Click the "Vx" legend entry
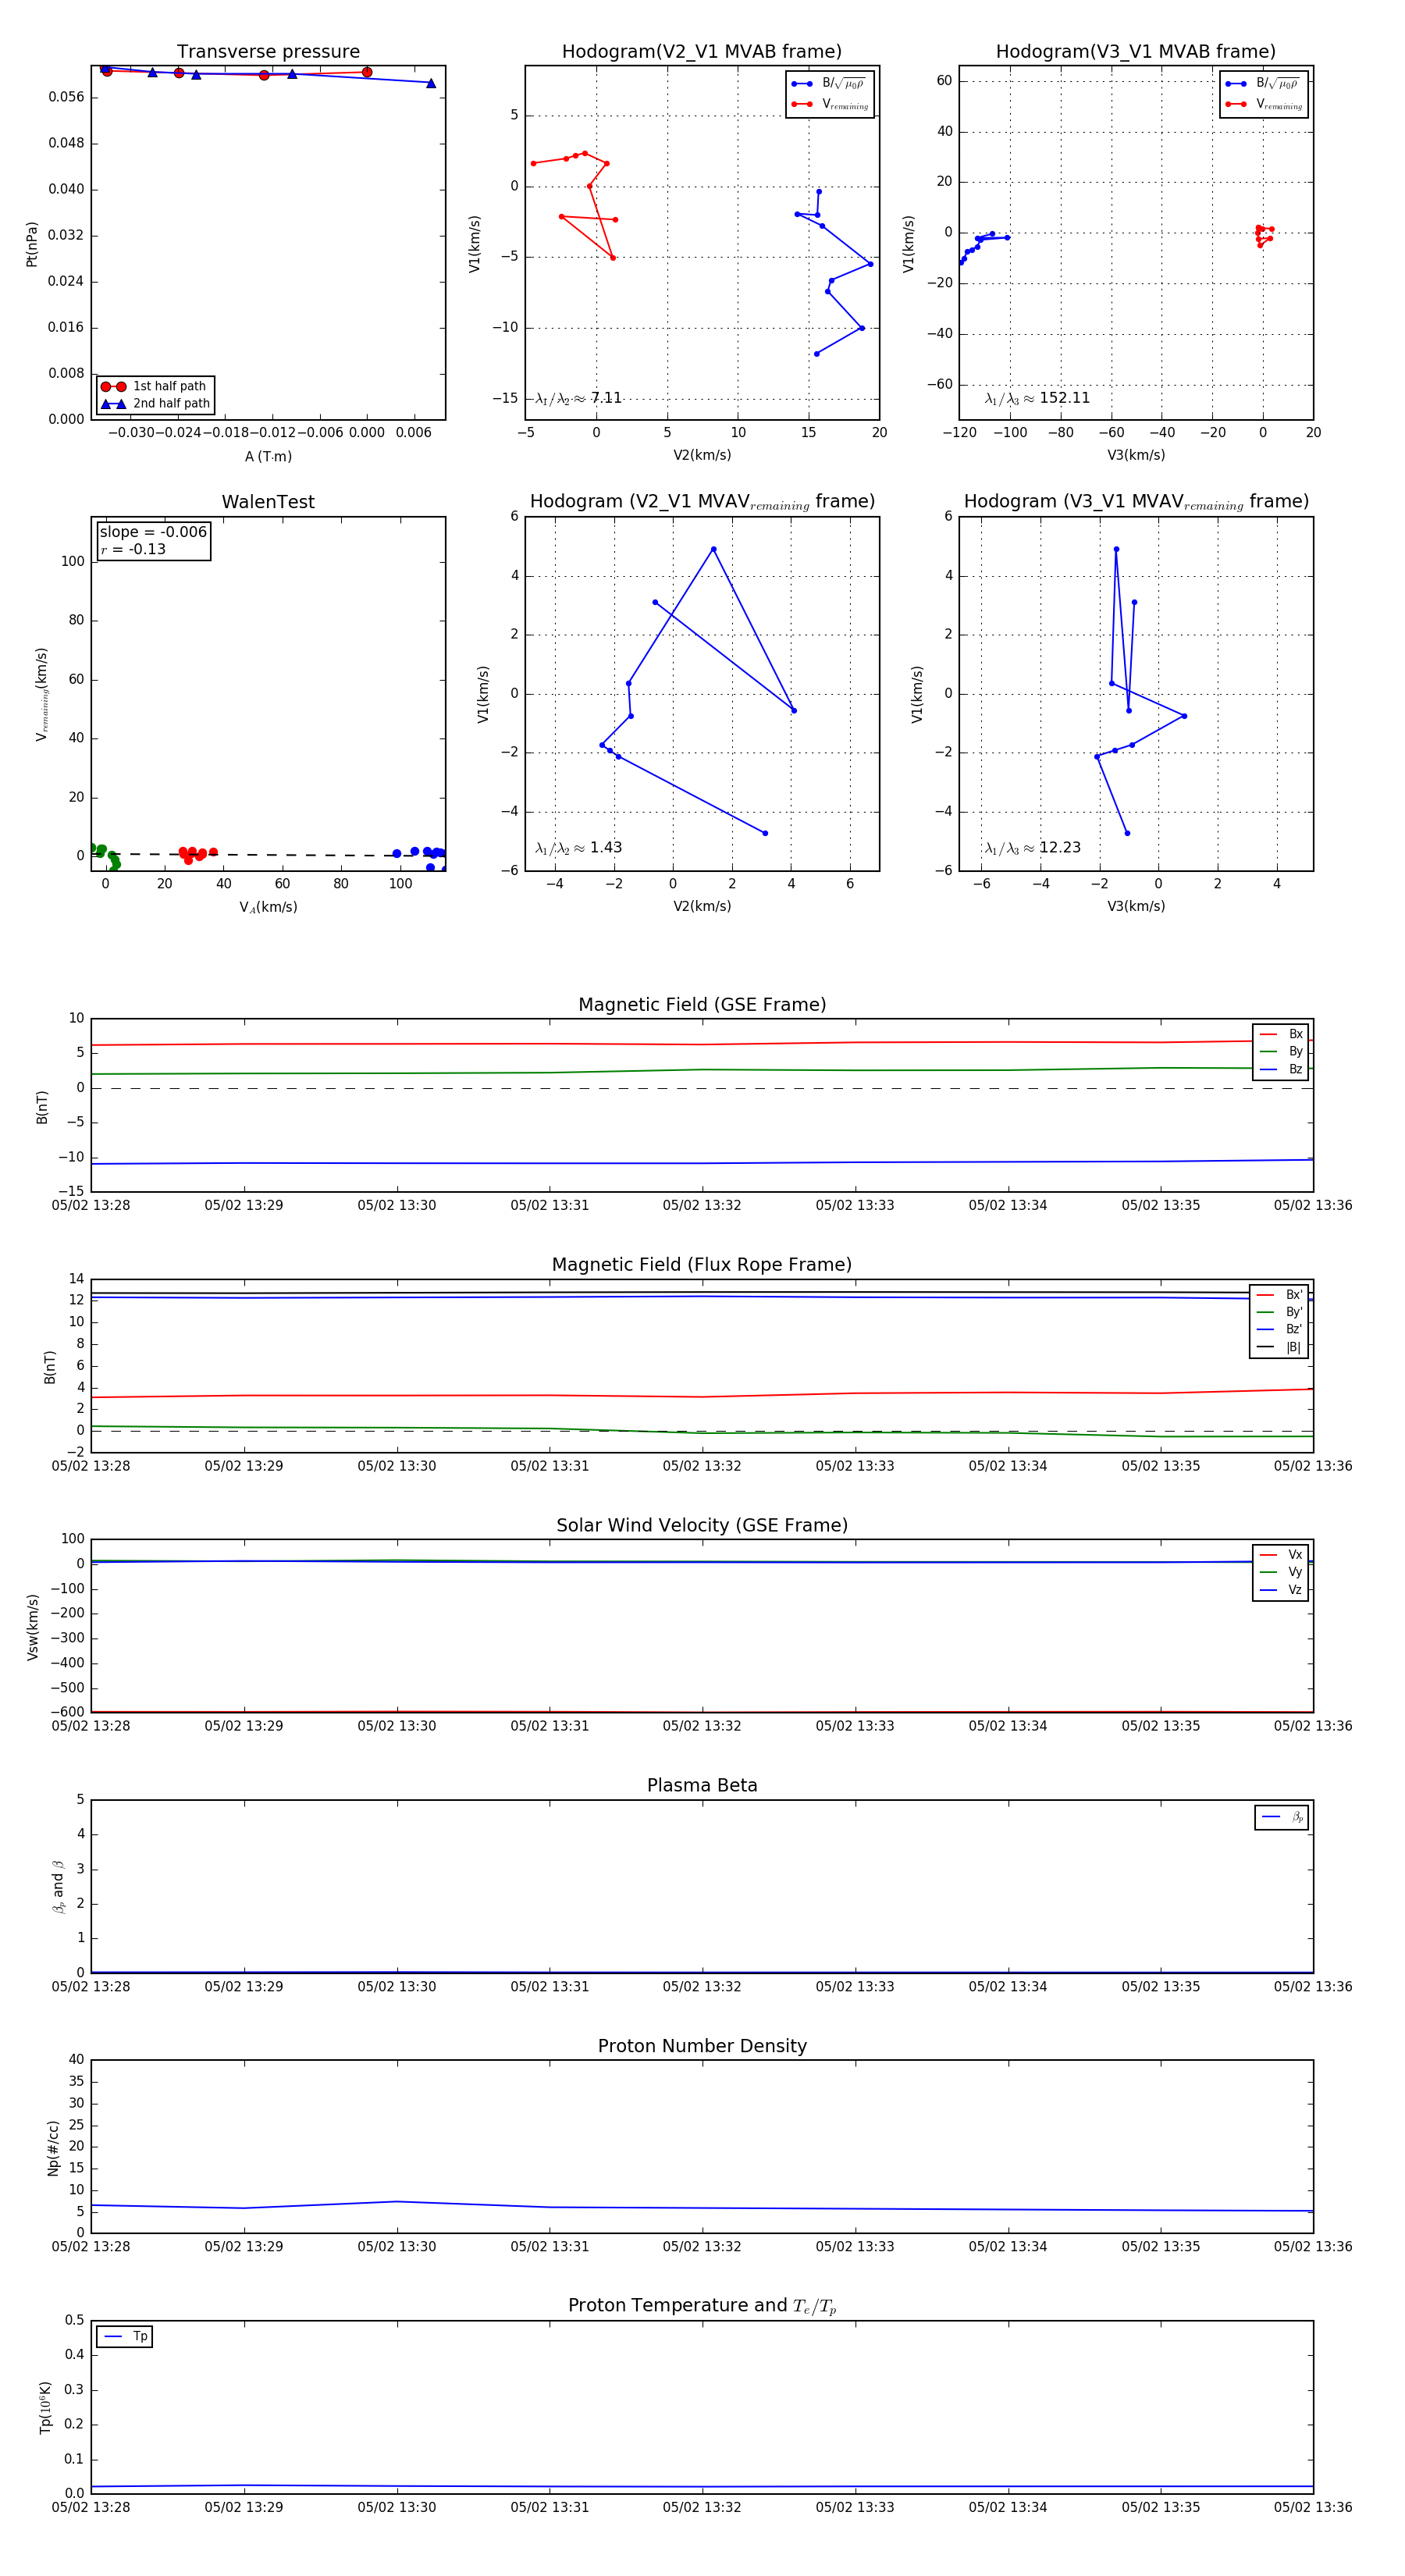Screen dimensions: 1405x2576 [x=1281, y=1555]
